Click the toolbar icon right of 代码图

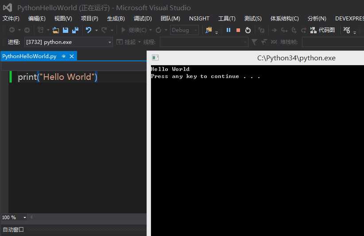(347, 30)
